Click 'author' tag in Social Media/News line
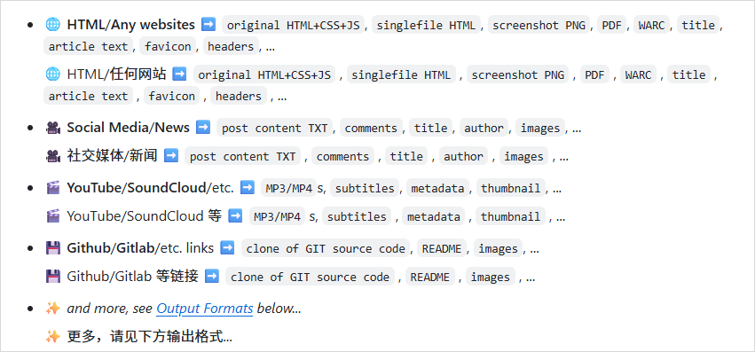 coord(484,128)
